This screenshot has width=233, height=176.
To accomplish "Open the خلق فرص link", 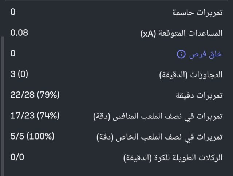I will pyautogui.click(x=206, y=54).
